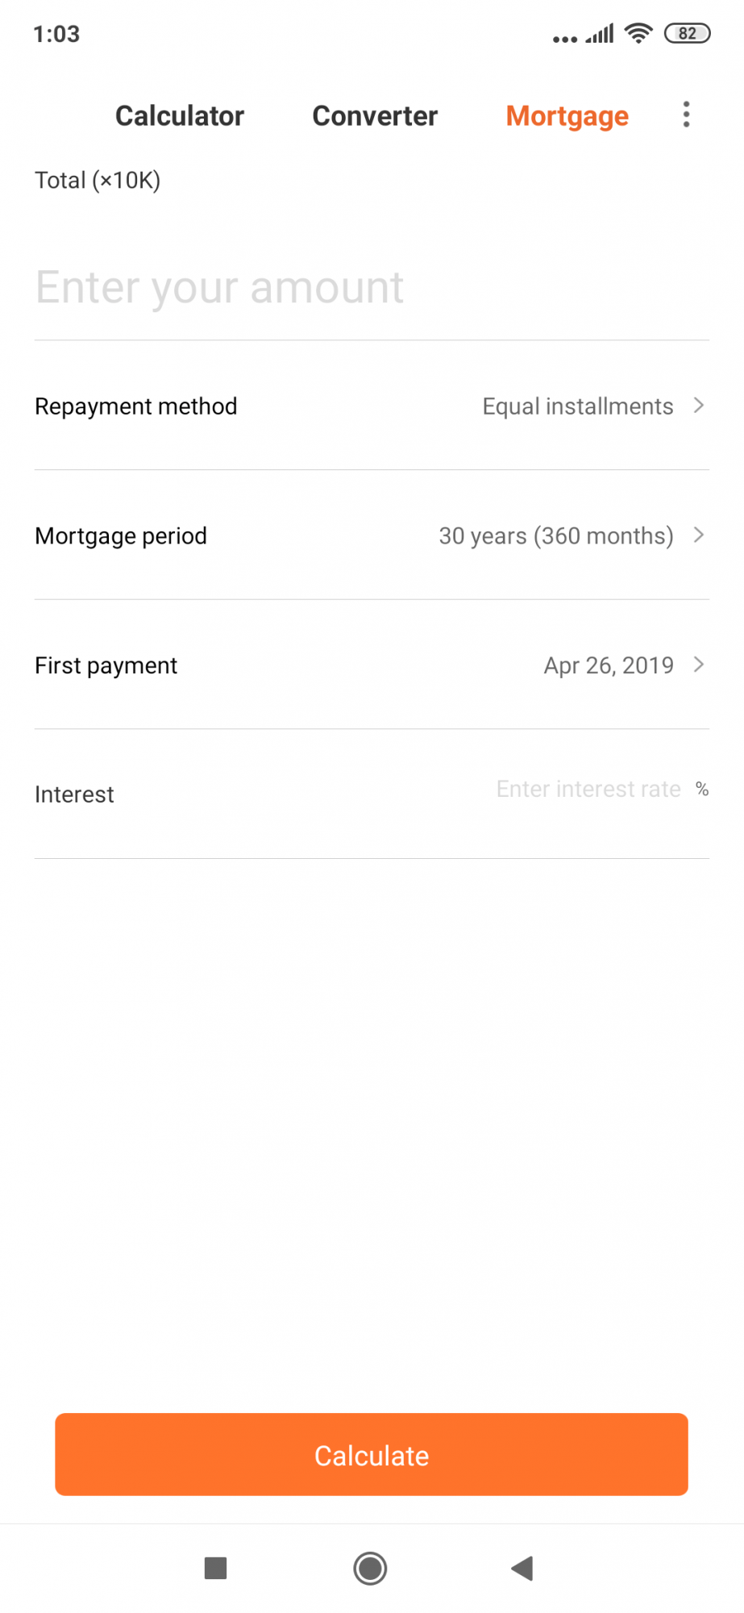Expand the First payment date chevron
The height and width of the screenshot is (1613, 744).
[x=699, y=665]
